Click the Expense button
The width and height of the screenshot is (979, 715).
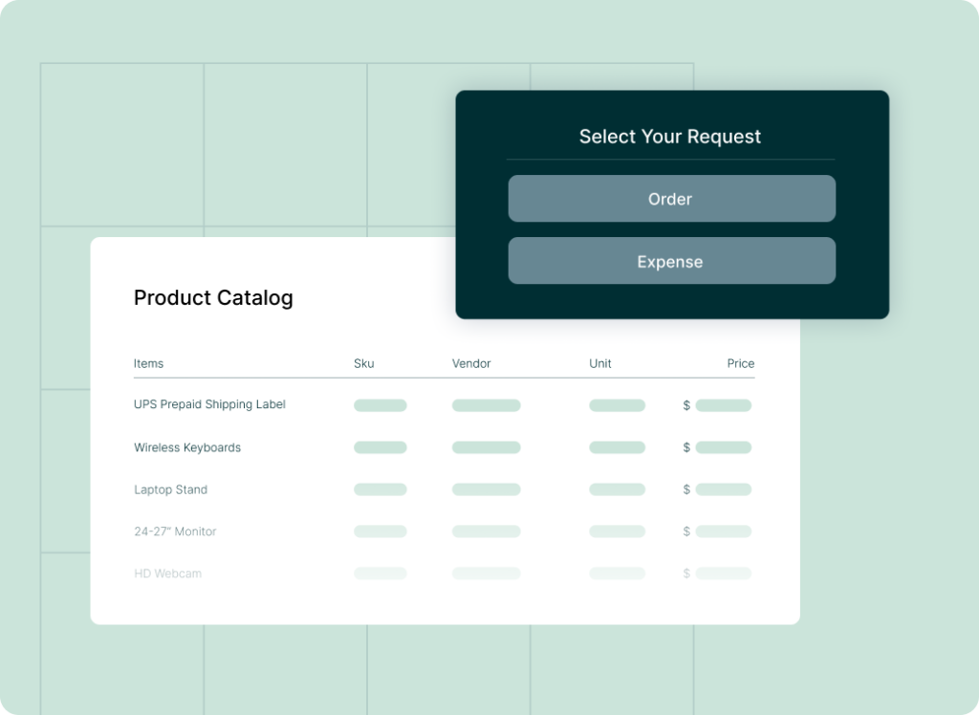tap(670, 261)
